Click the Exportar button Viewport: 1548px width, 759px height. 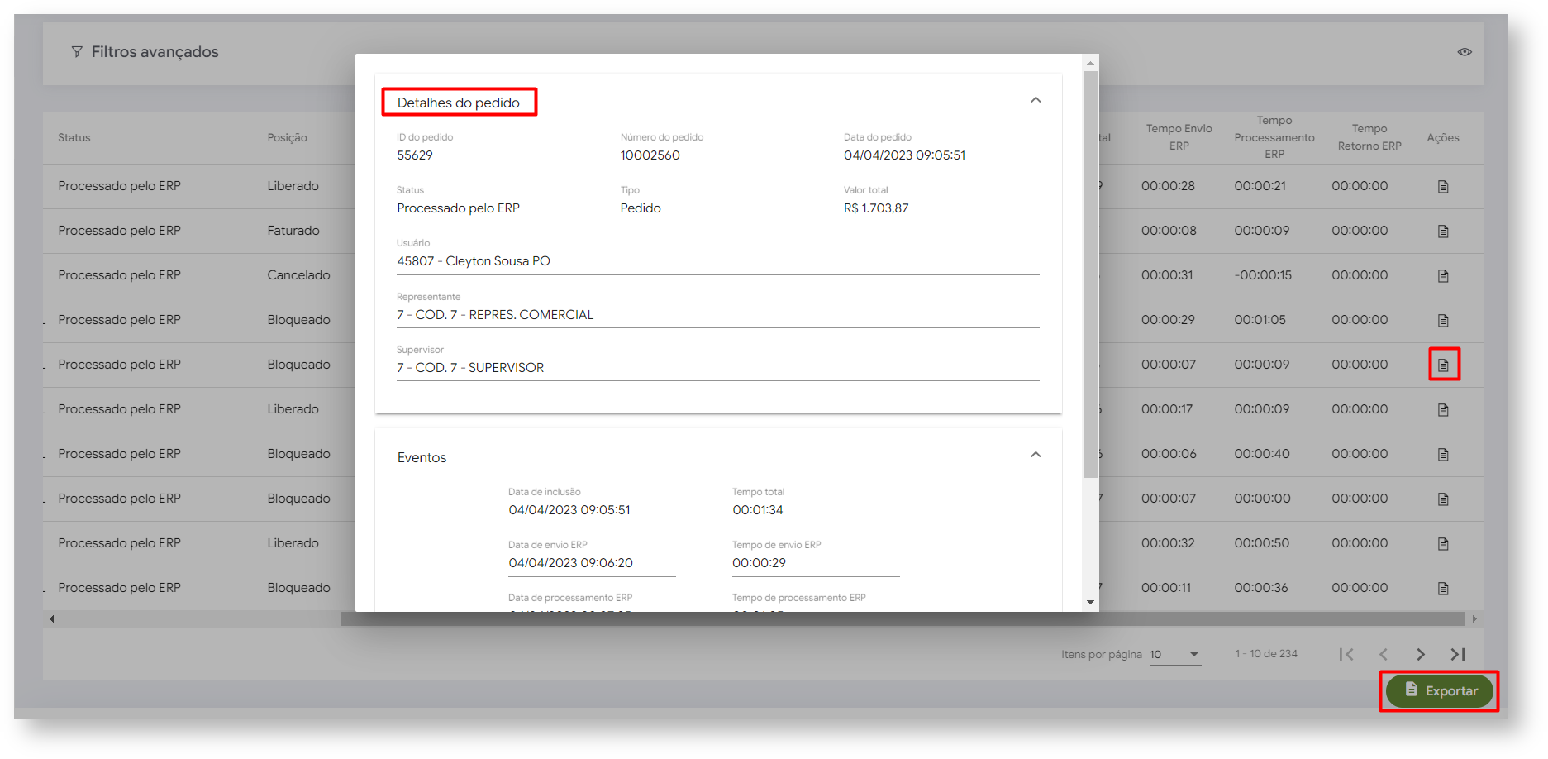(1439, 691)
